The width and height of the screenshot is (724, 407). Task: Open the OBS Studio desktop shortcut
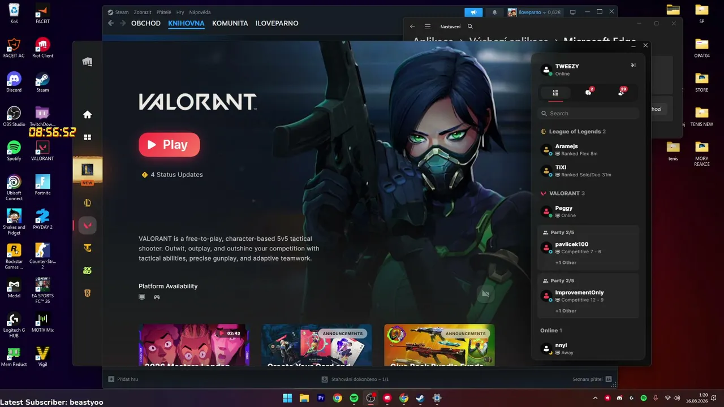(14, 117)
